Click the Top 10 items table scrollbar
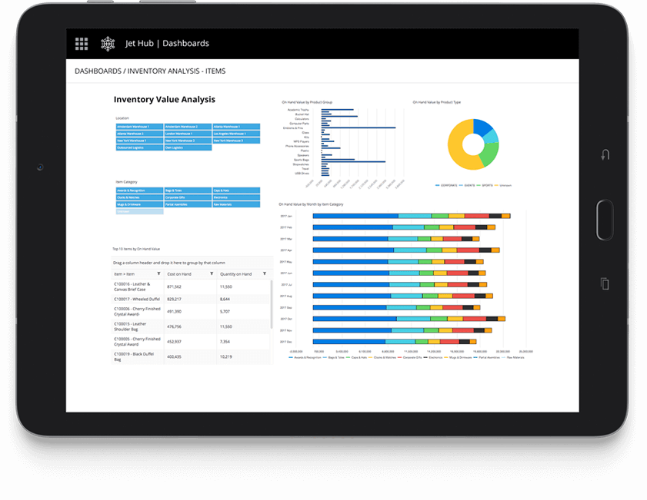Screen dimensions: 647x500 tap(272, 307)
